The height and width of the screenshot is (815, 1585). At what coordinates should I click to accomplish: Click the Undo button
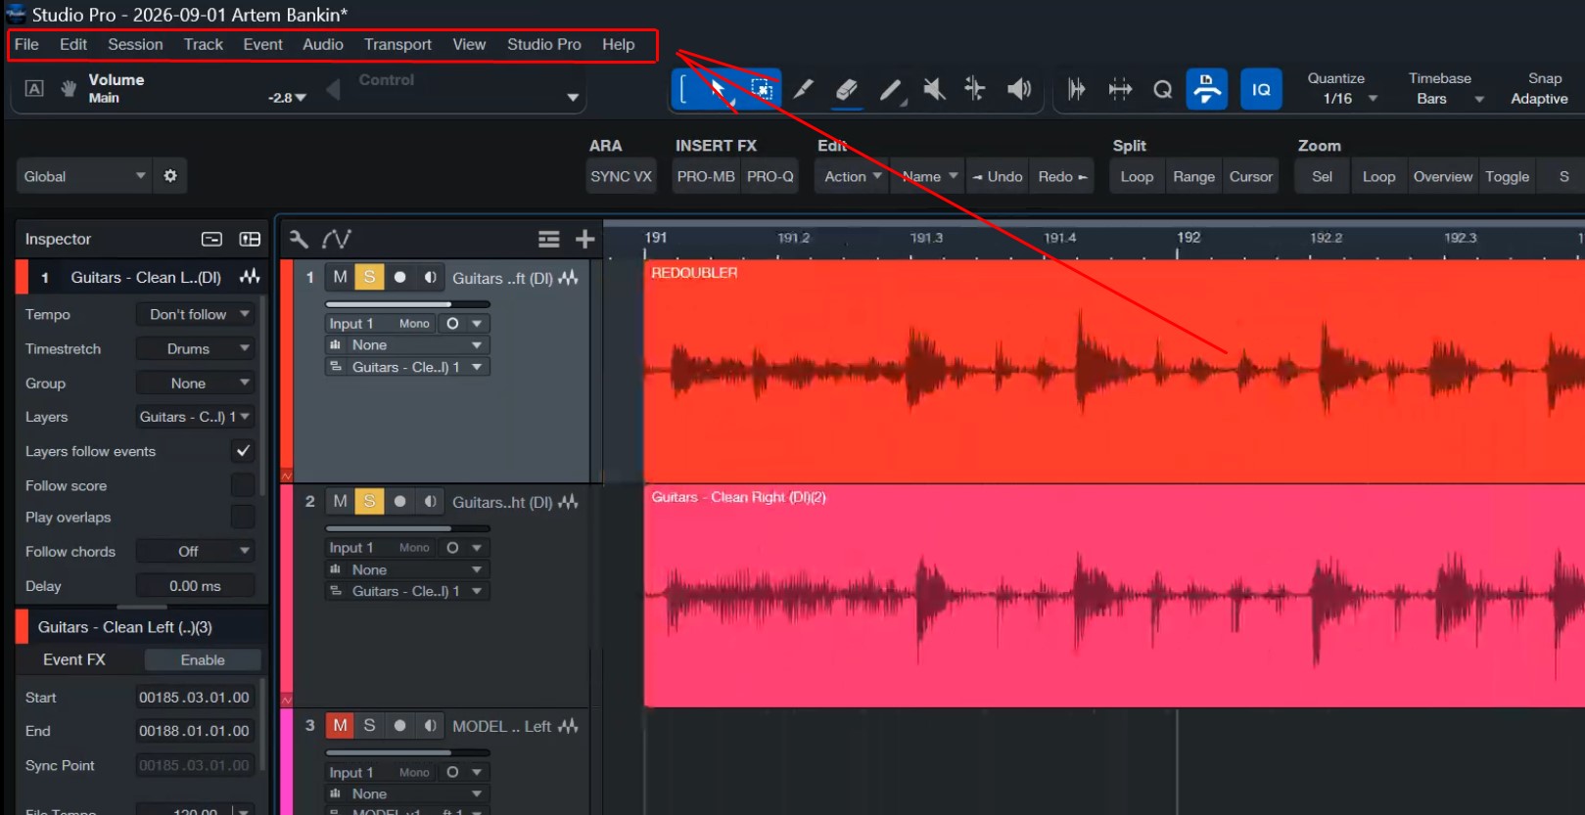(997, 176)
